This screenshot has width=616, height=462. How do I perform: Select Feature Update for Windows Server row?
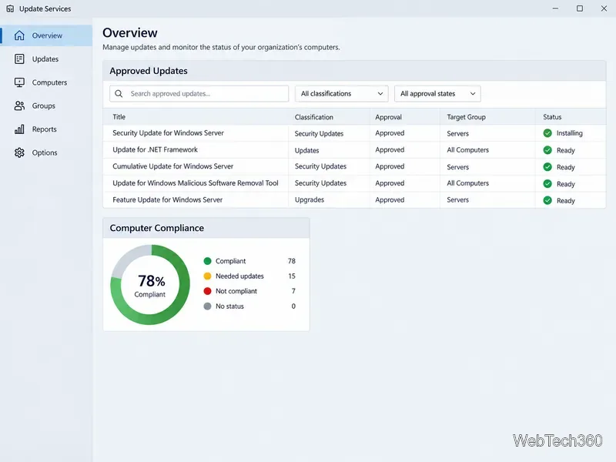pyautogui.click(x=354, y=200)
